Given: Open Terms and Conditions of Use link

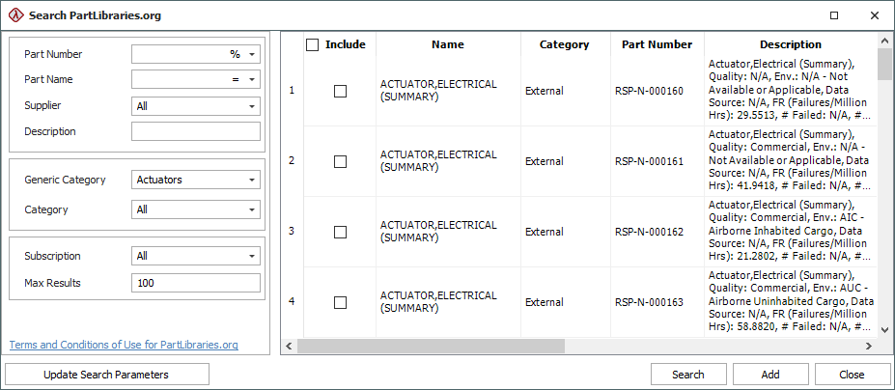Looking at the screenshot, I should 124,345.
